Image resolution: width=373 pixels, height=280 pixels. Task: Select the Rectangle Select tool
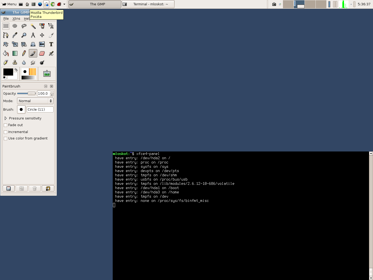(6, 26)
